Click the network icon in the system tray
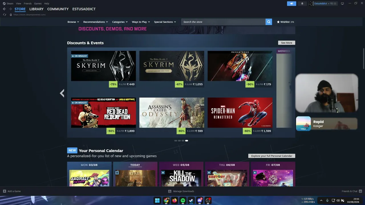Image resolution: width=365 pixels, height=205 pixels. (x=333, y=200)
